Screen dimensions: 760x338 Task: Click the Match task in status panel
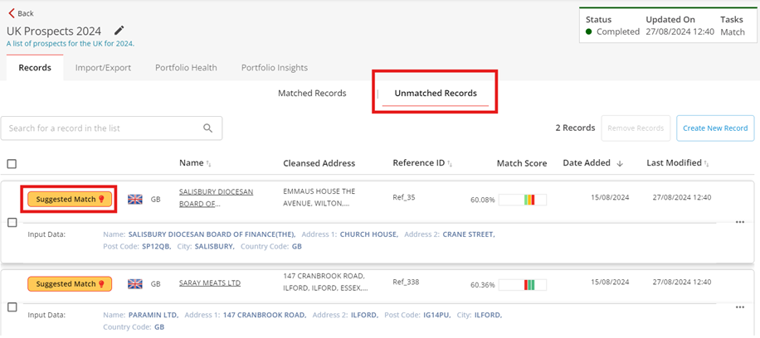[733, 32]
